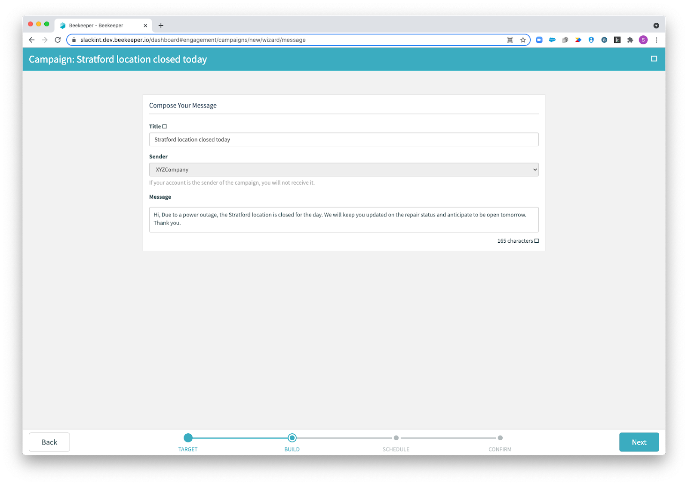Select the Beekeeper browser tab
Viewport: 688px width, 485px height.
click(x=96, y=26)
